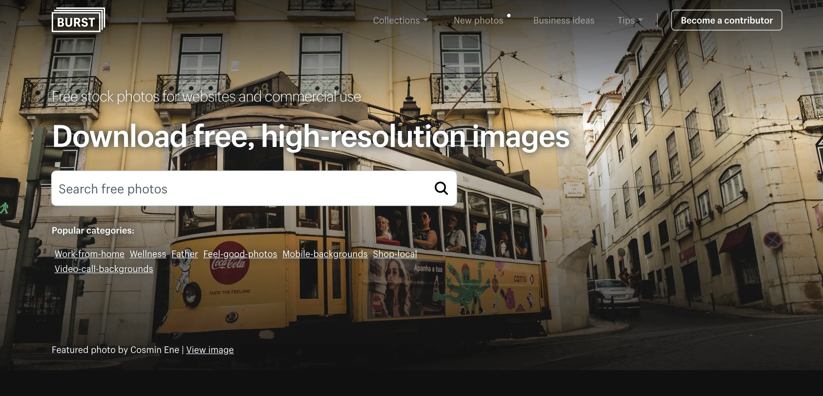Open Video-call-backgrounds category link
The image size is (823, 396).
click(x=104, y=269)
